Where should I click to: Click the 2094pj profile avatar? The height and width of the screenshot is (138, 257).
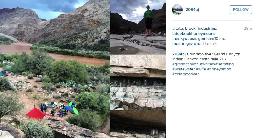pos(177,10)
